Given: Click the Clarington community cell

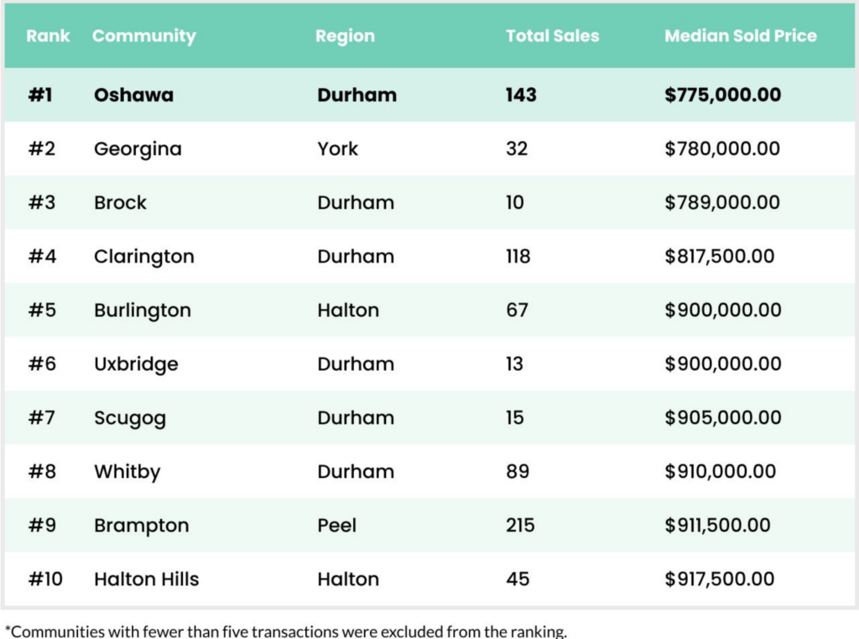Looking at the screenshot, I should pos(143,257).
